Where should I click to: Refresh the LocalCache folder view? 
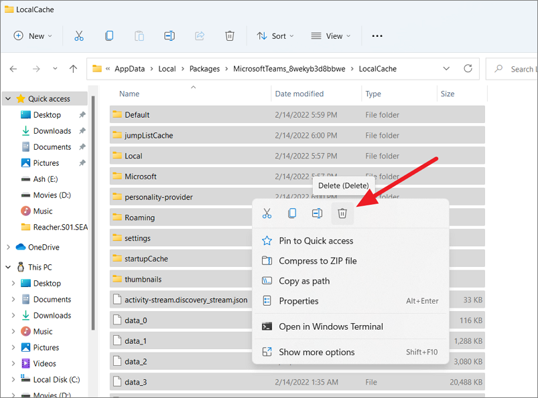pyautogui.click(x=468, y=68)
